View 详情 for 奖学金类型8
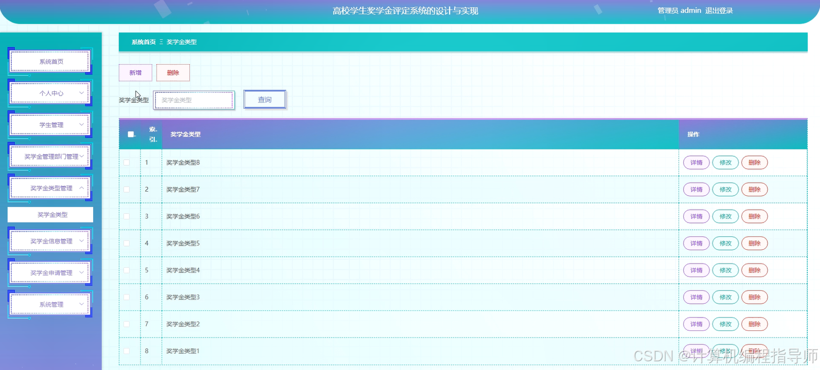Screen dimensions: 820x370 pos(697,162)
